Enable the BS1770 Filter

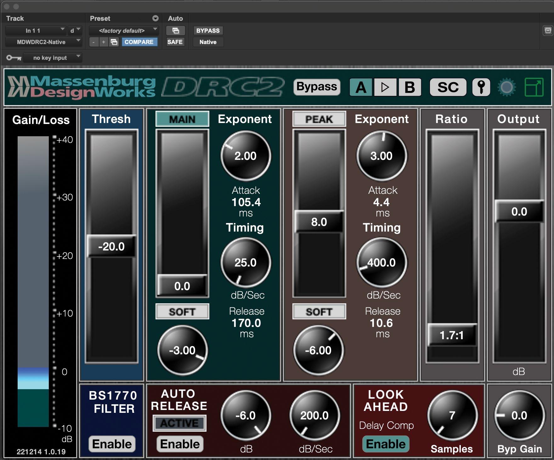112,444
